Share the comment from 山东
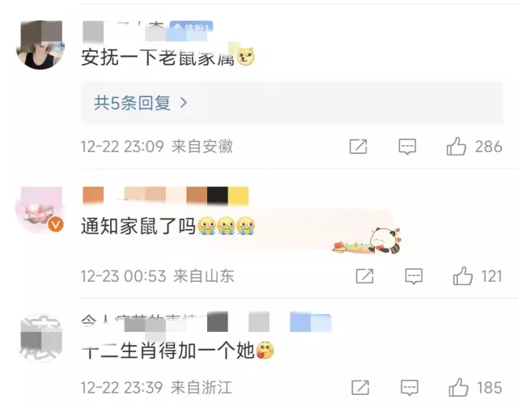The height and width of the screenshot is (404, 518). click(365, 276)
